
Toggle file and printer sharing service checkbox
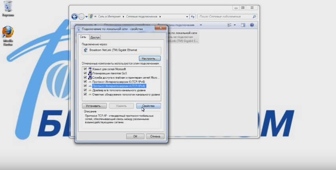point(85,77)
